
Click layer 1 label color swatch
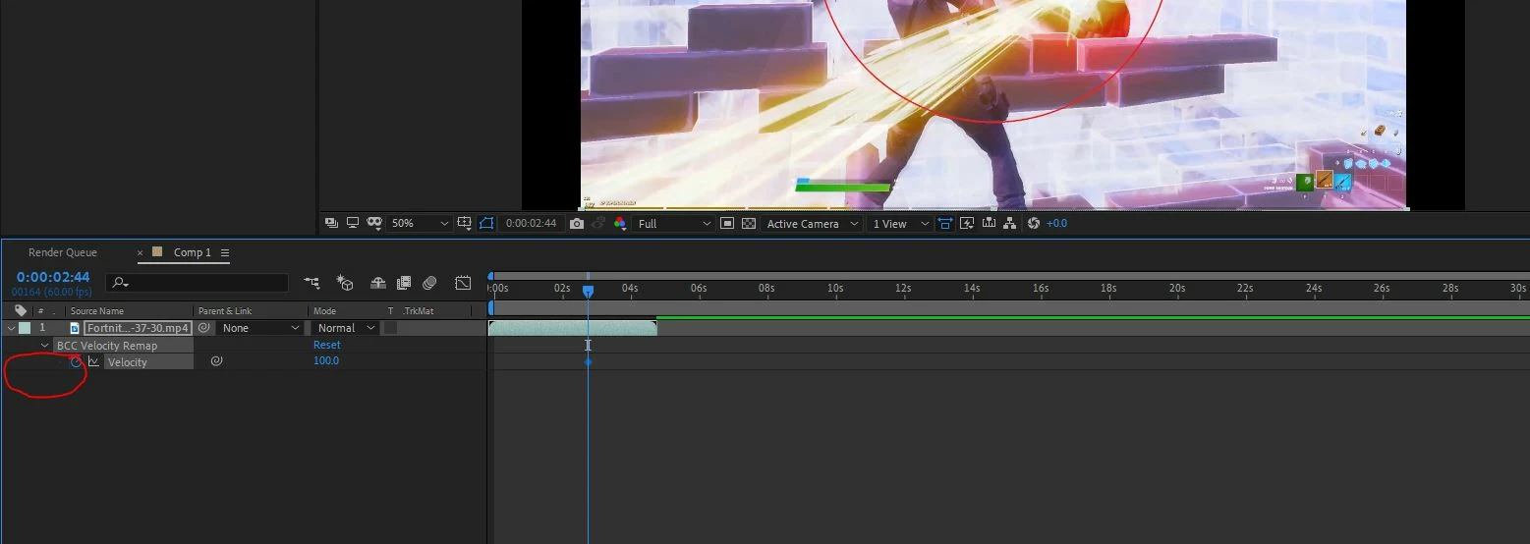coord(25,328)
